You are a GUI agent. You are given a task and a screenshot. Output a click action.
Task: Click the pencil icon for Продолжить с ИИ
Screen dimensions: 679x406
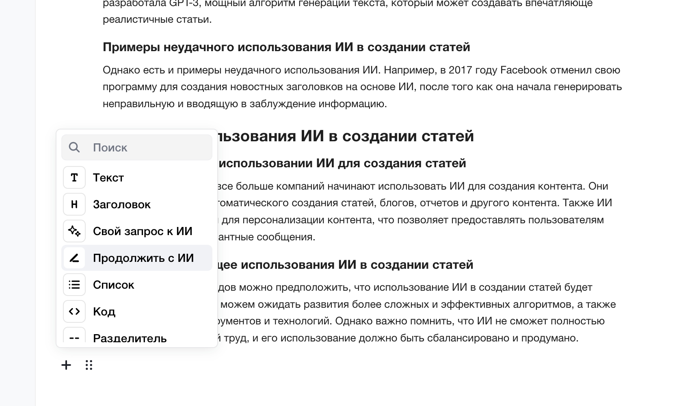click(74, 258)
